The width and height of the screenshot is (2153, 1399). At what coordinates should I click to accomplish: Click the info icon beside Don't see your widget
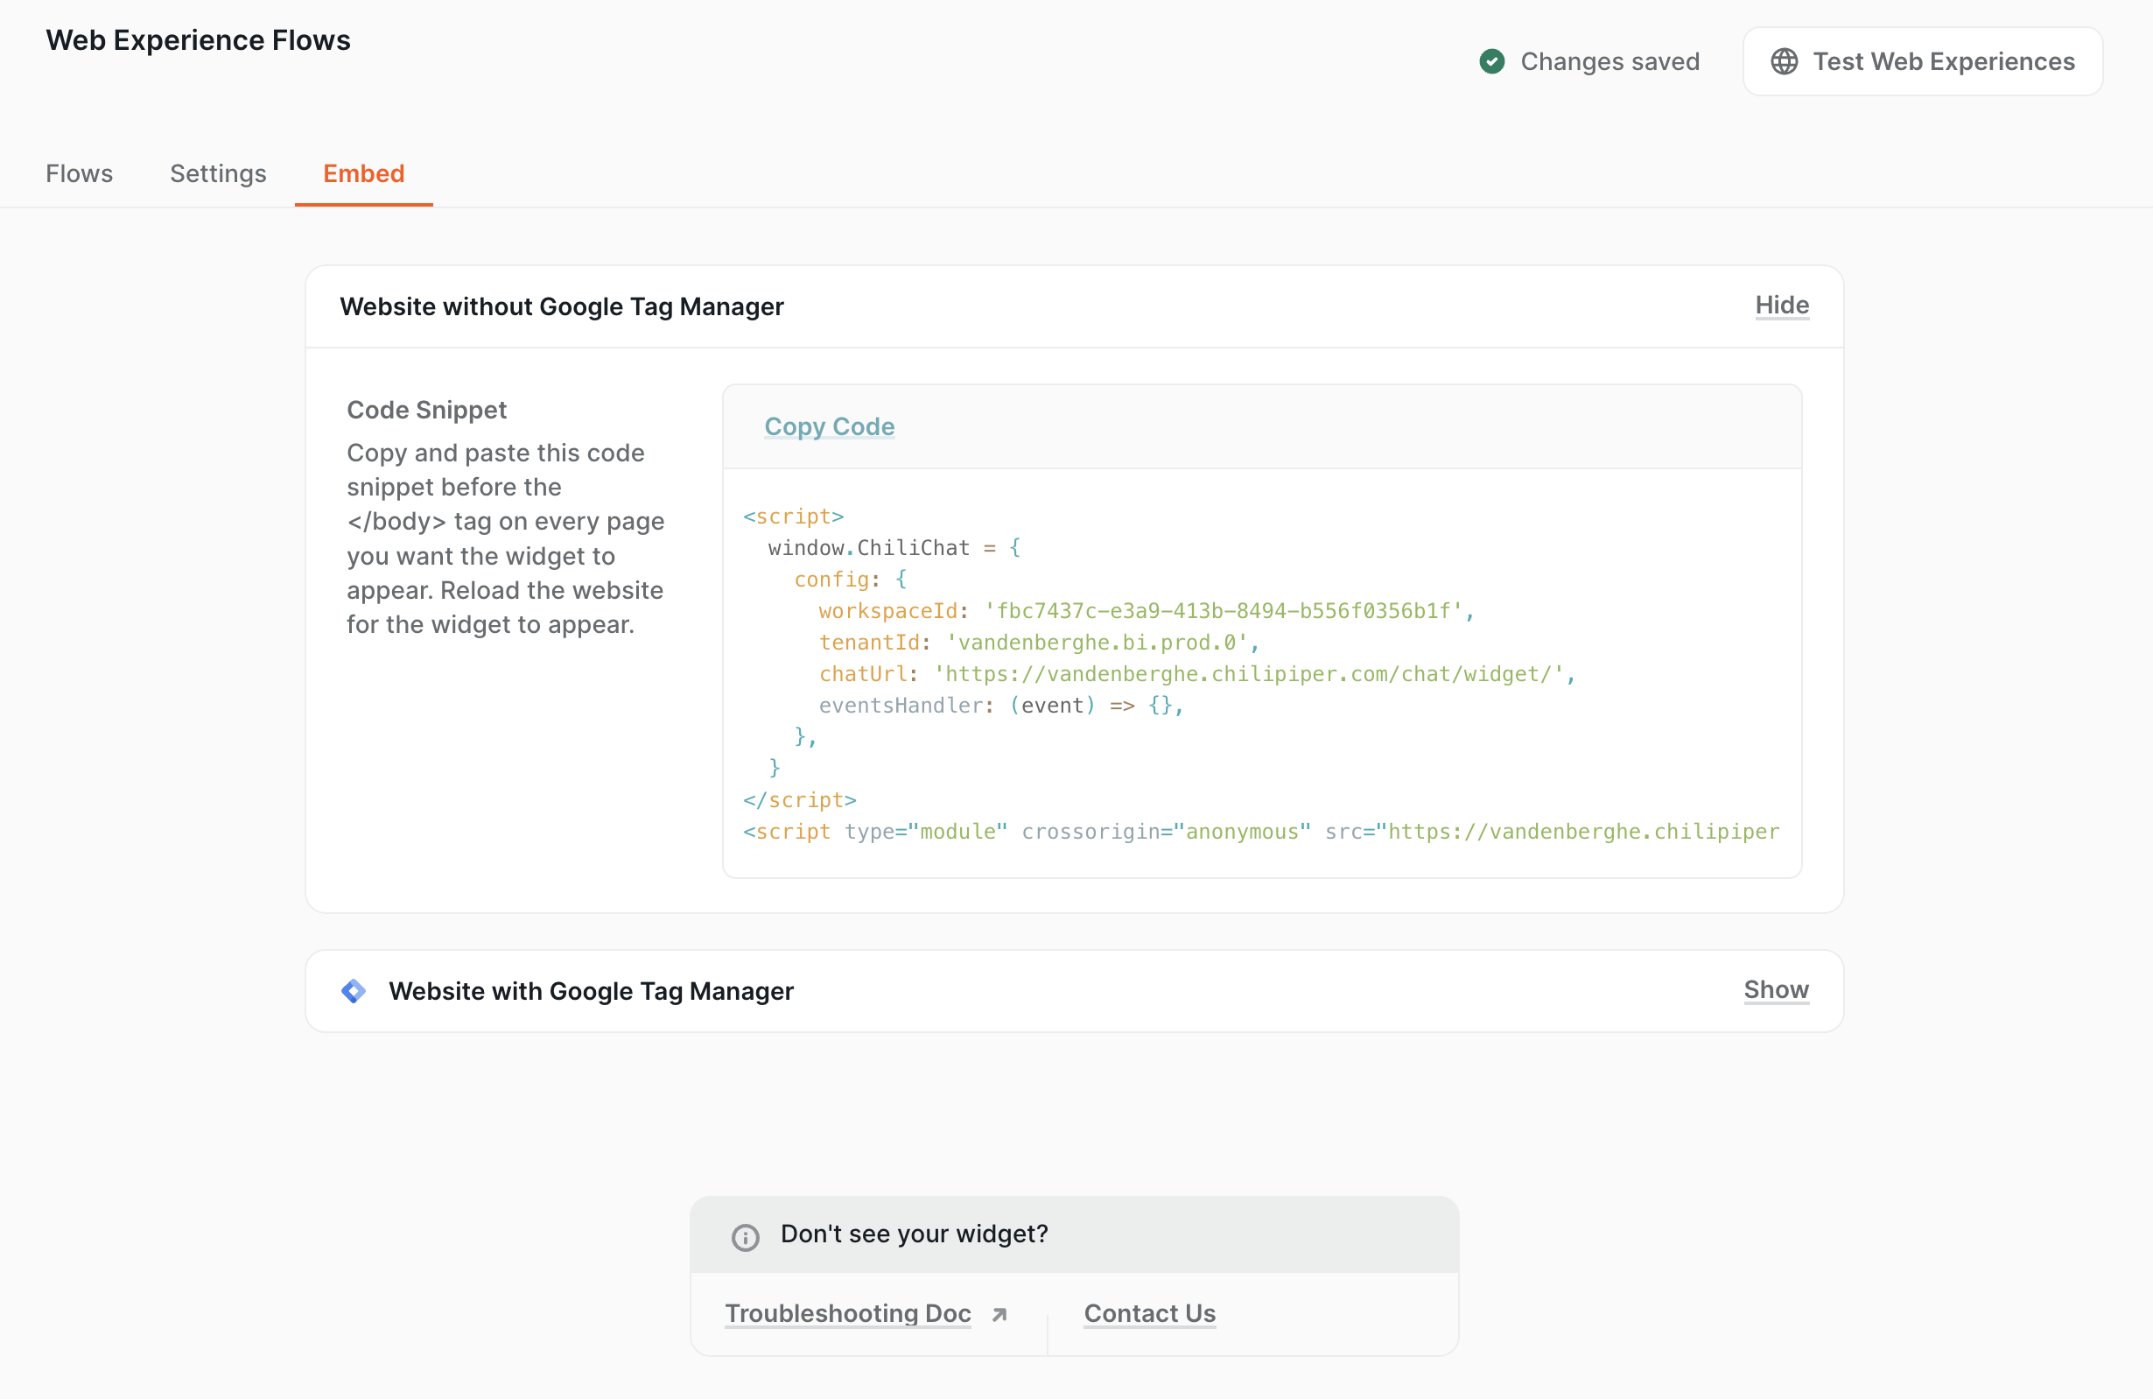[746, 1237]
